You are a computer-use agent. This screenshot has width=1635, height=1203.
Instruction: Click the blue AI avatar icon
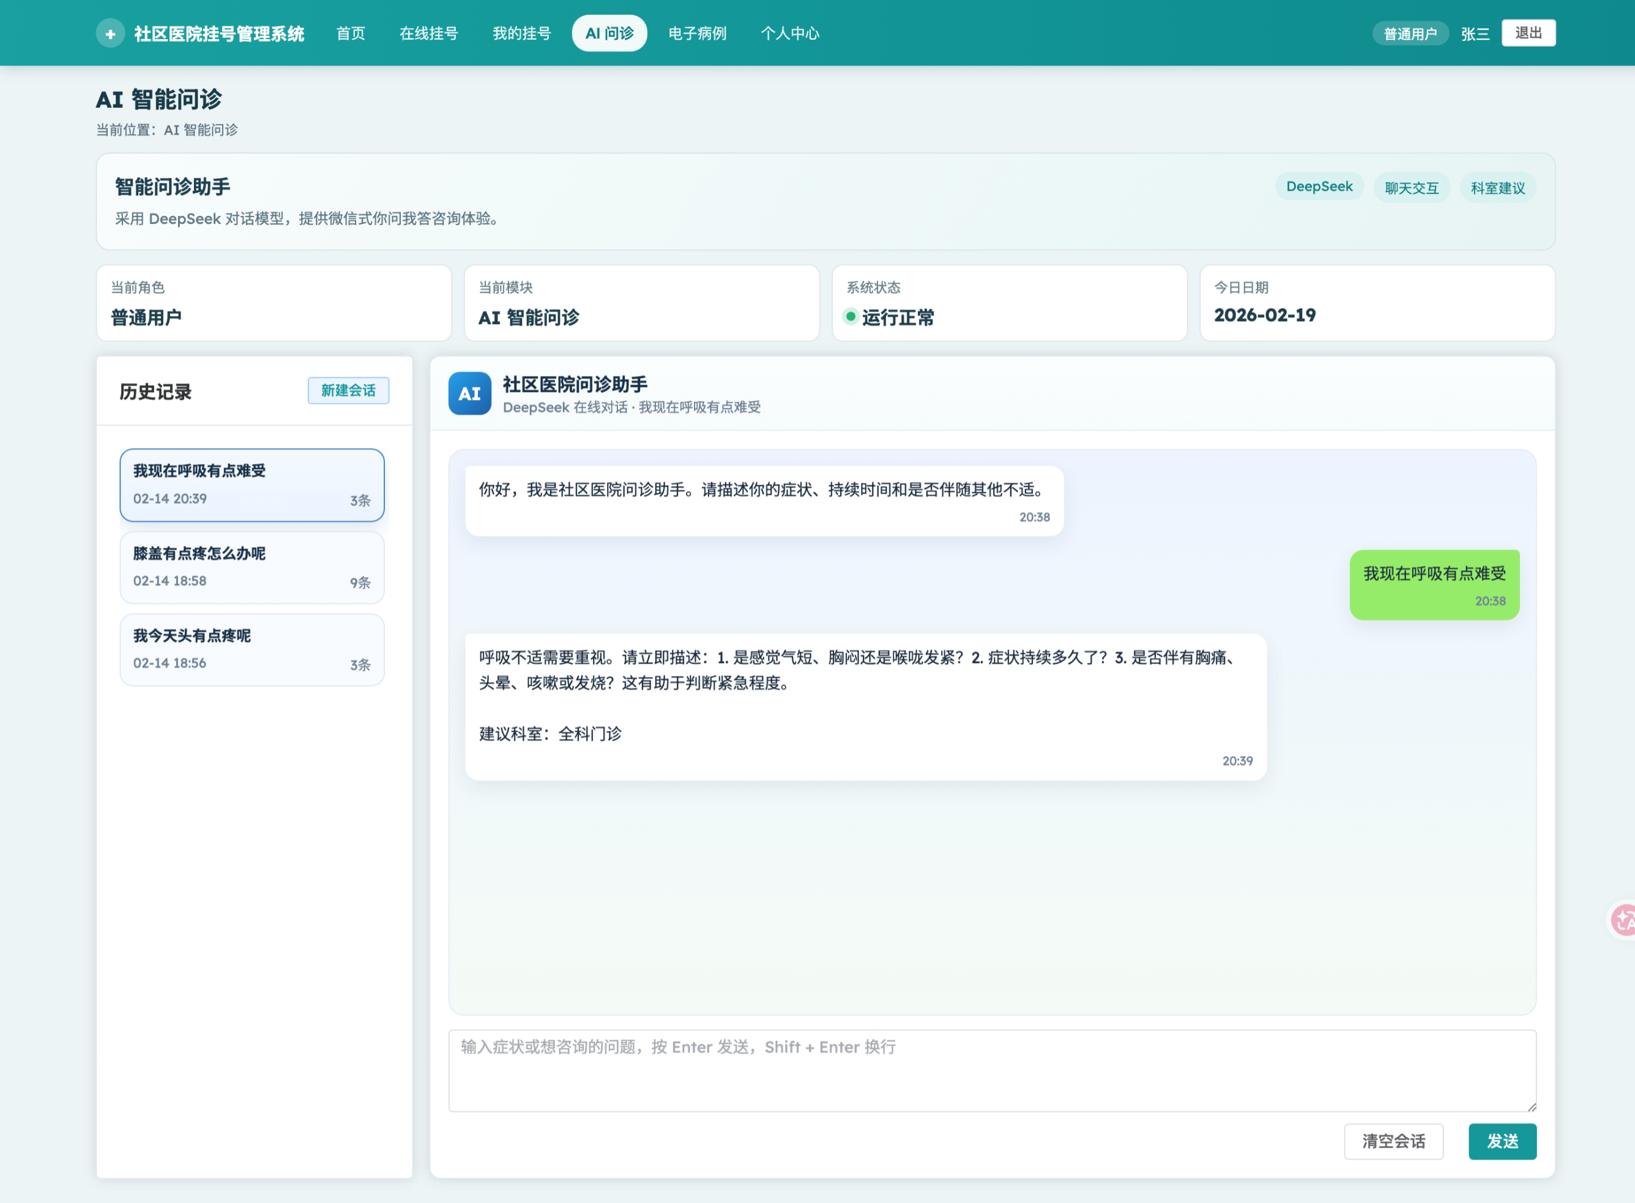click(x=469, y=393)
